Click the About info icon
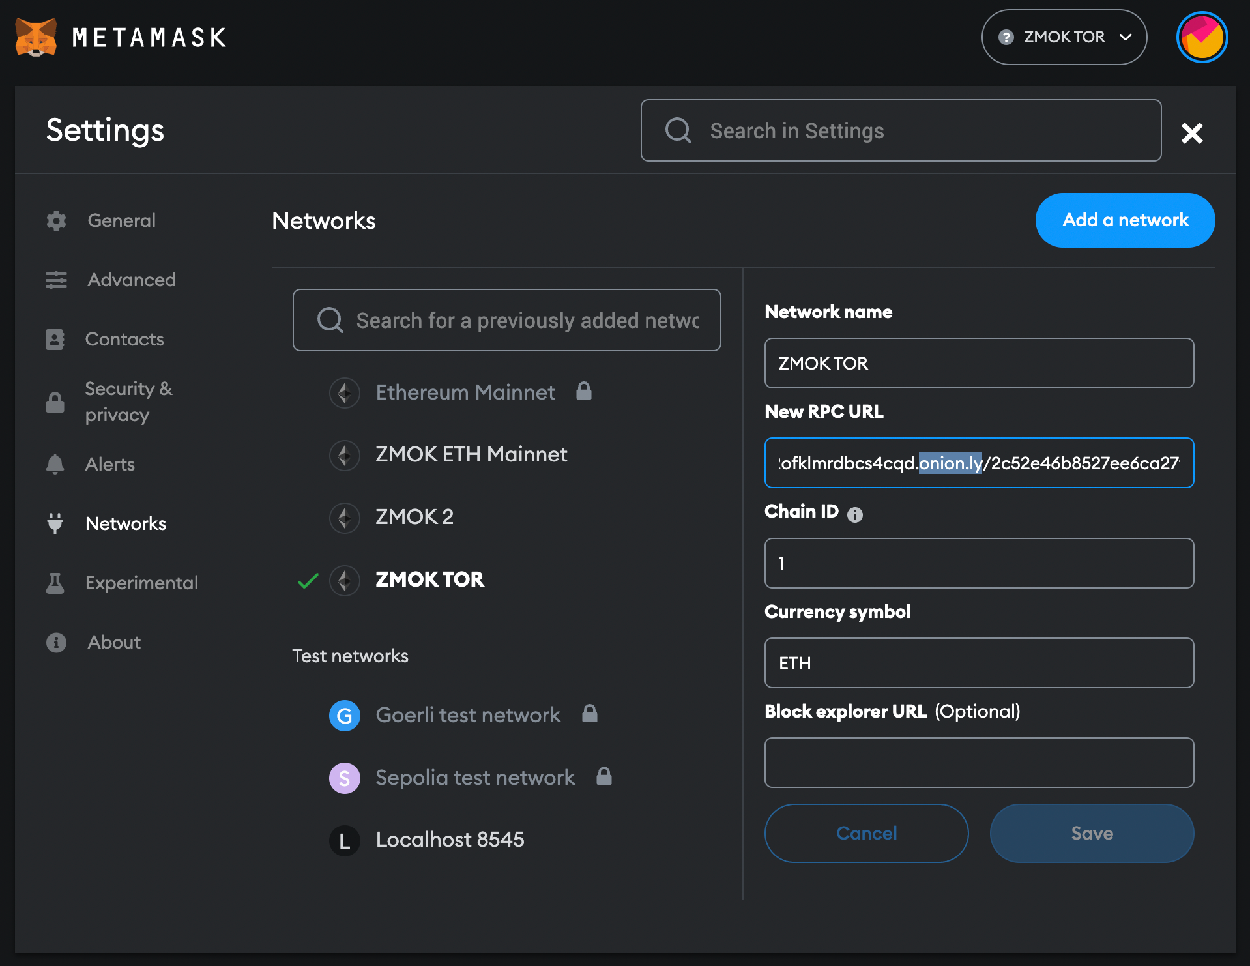Viewport: 1250px width, 966px height. tap(56, 642)
